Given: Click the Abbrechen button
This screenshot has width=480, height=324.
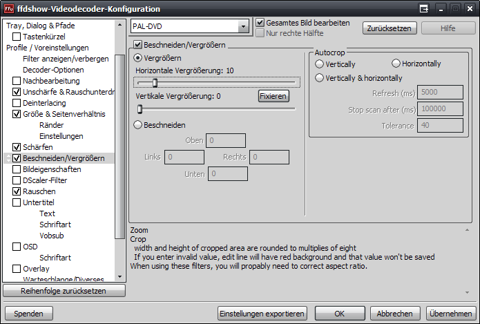Looking at the screenshot, I should click(x=394, y=314).
